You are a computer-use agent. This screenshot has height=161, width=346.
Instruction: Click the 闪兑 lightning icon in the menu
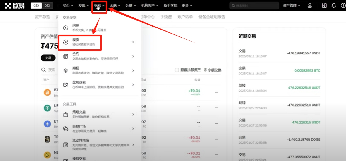tap(66, 28)
